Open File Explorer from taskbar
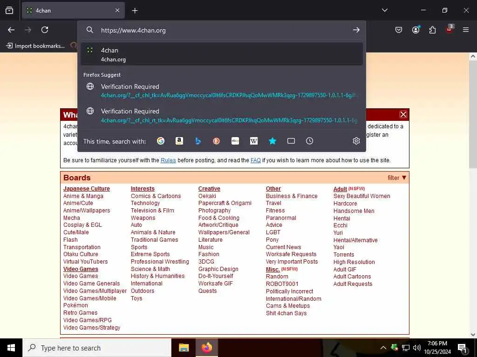This screenshot has height=357, width=477. pos(184,348)
